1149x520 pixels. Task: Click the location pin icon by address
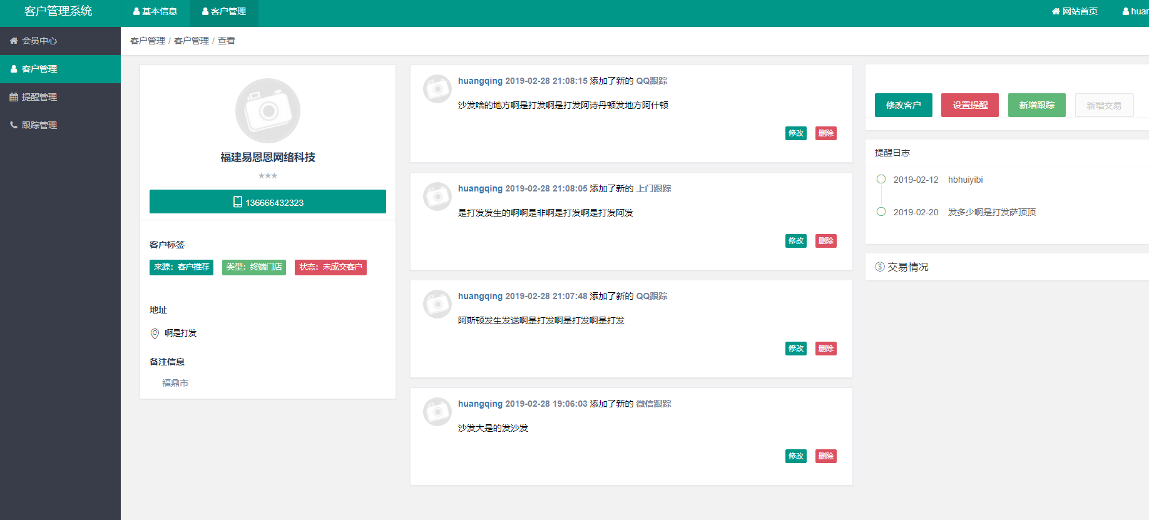click(x=155, y=334)
